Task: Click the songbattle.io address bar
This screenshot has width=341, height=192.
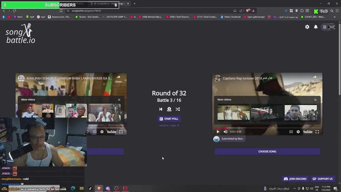Action: point(149,11)
